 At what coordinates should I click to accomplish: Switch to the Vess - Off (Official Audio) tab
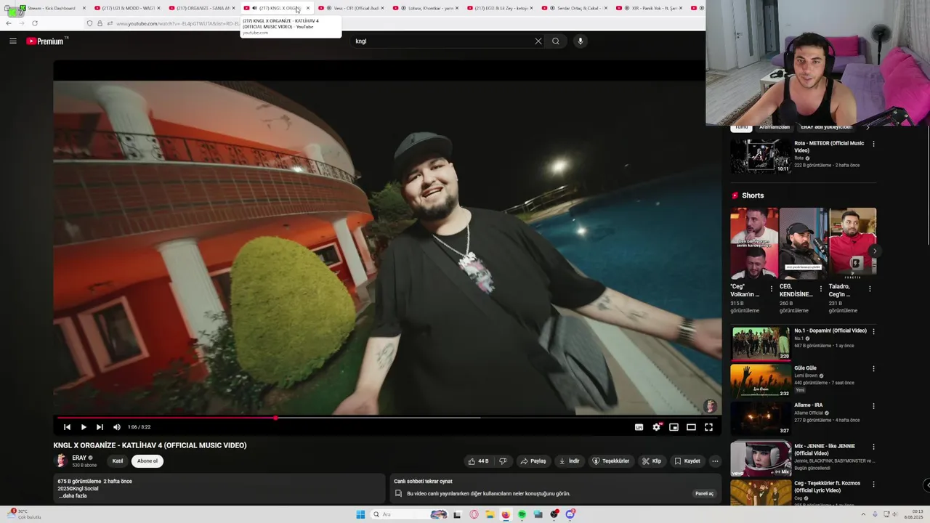coord(352,8)
